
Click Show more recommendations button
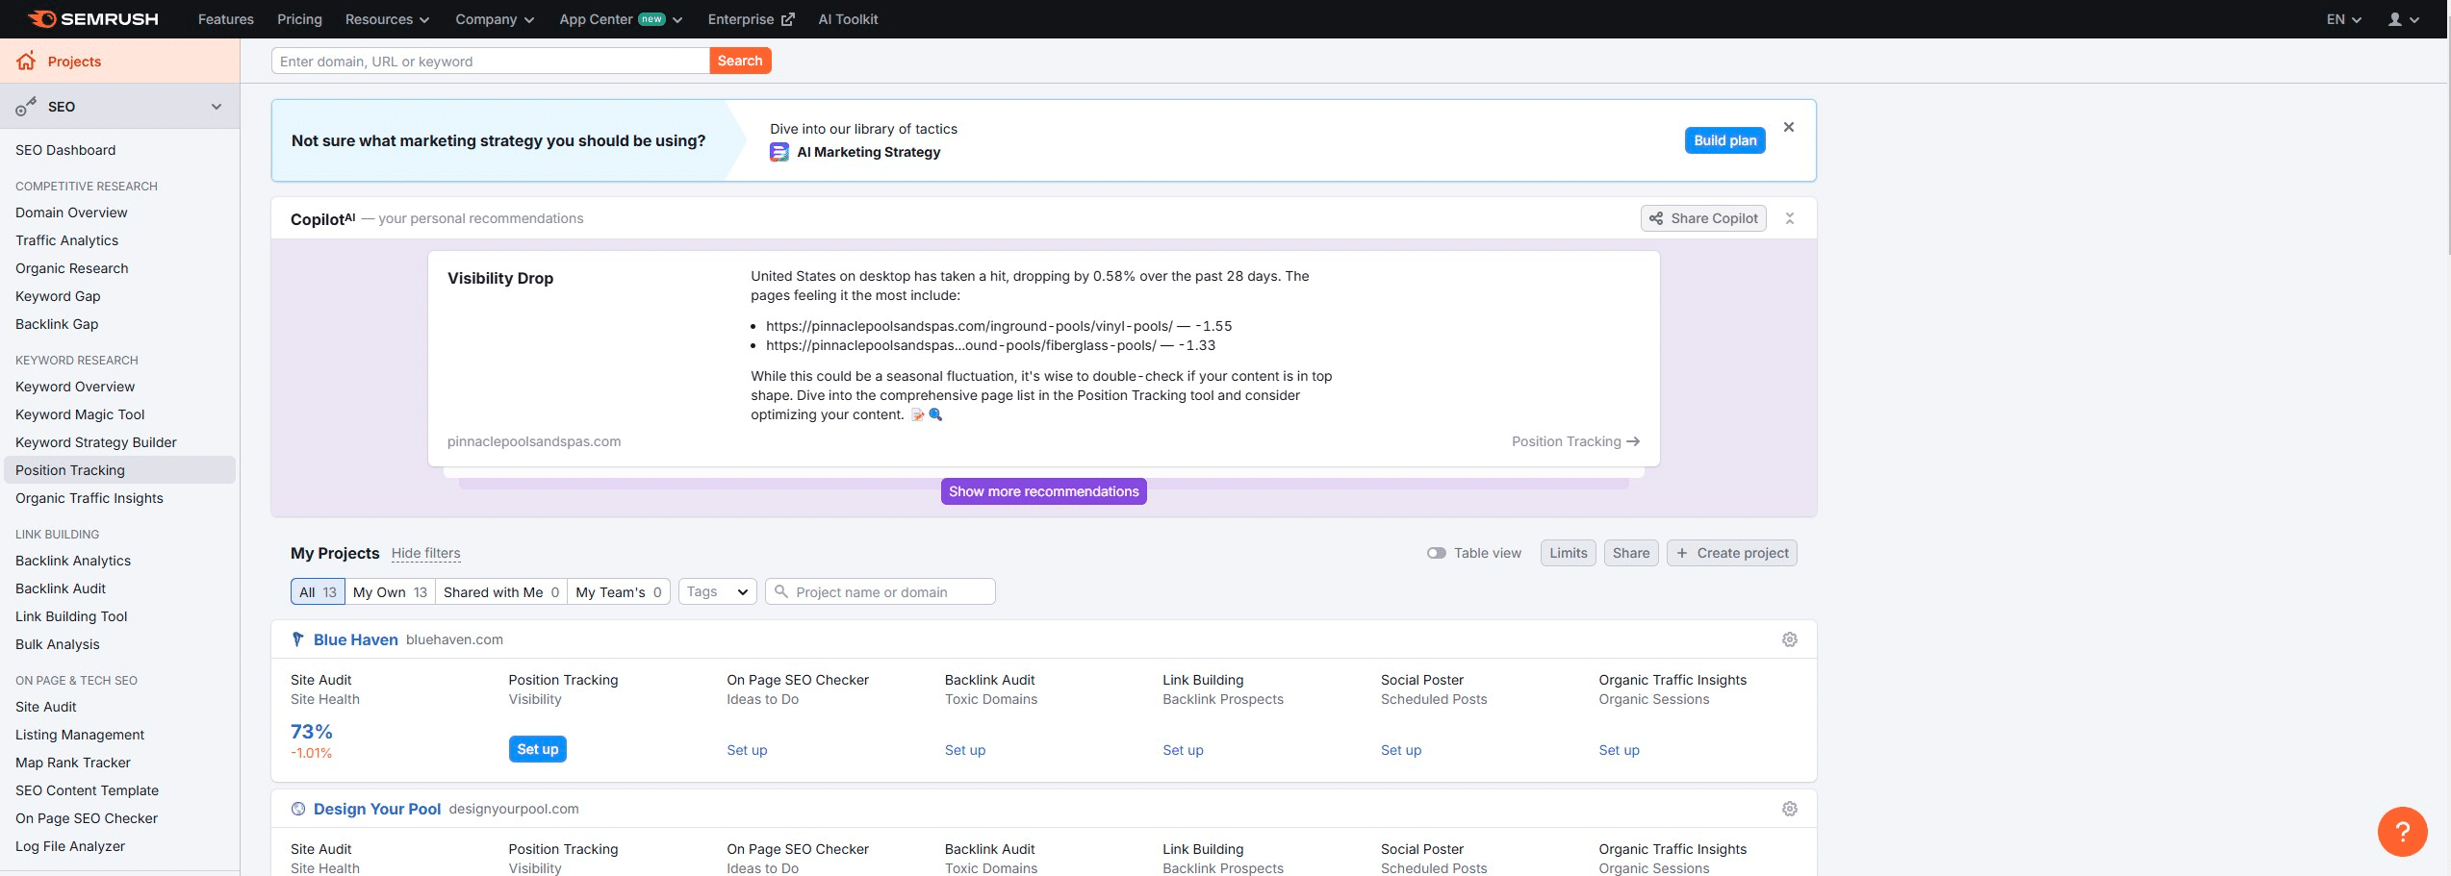[1043, 491]
